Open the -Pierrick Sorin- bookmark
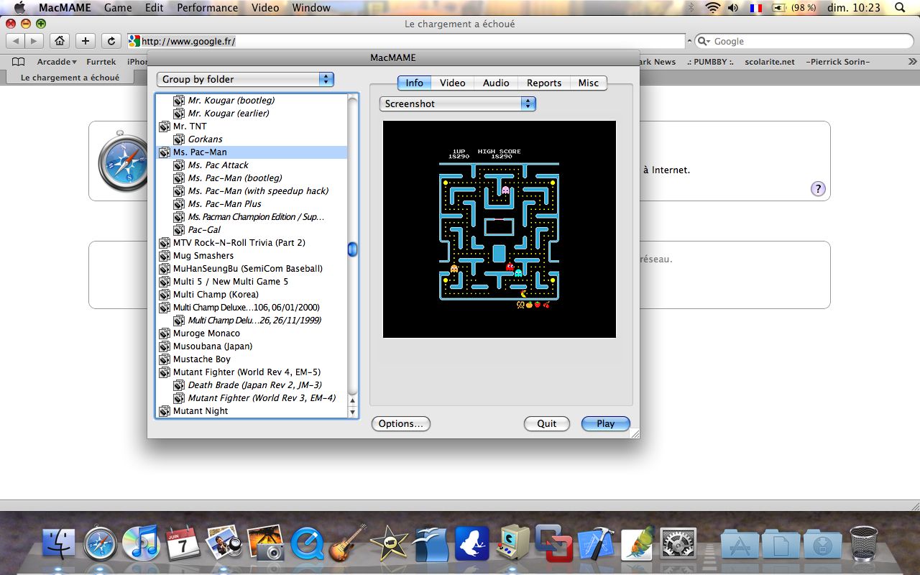920x575 pixels. coord(838,62)
